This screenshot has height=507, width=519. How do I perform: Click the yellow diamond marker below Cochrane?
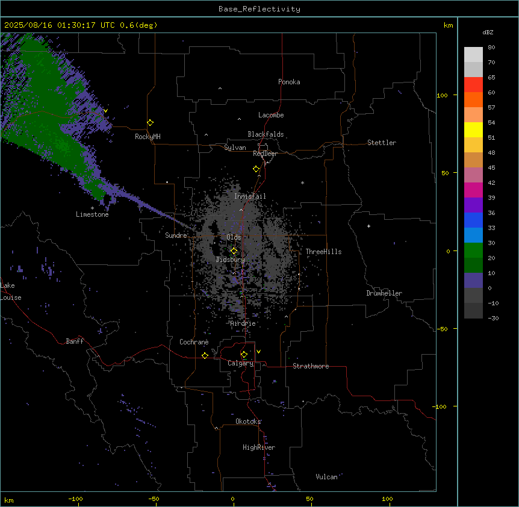(205, 355)
